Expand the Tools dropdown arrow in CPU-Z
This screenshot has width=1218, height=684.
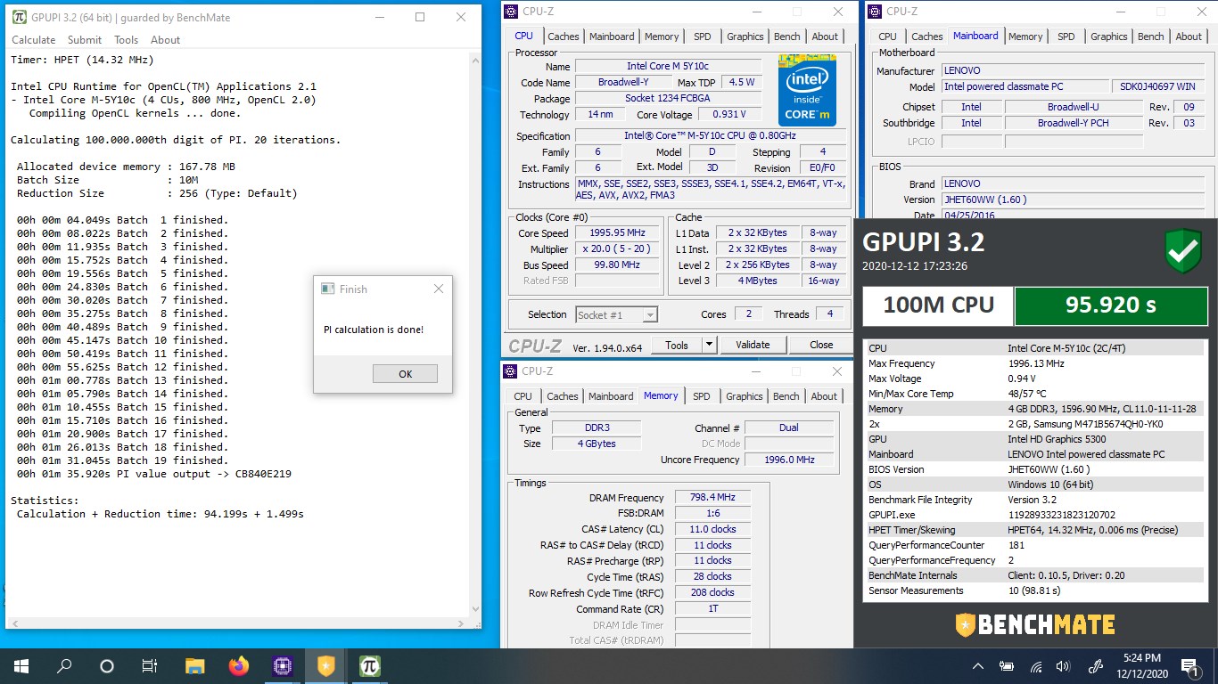(x=710, y=345)
